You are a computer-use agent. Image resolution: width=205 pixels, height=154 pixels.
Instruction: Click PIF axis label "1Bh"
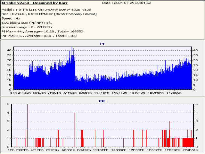(11, 150)
